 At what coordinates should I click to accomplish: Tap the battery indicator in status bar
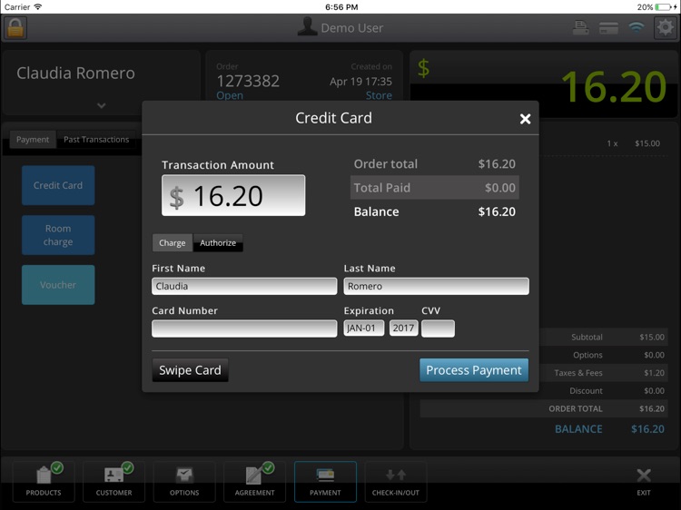click(x=663, y=7)
